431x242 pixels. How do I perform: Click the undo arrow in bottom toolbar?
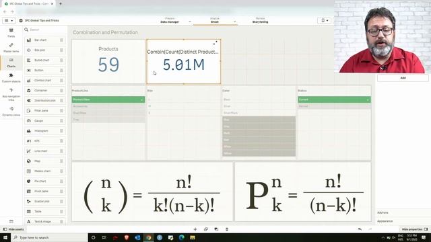click(360, 229)
